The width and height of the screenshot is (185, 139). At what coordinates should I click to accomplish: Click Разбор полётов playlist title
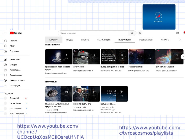136,67
